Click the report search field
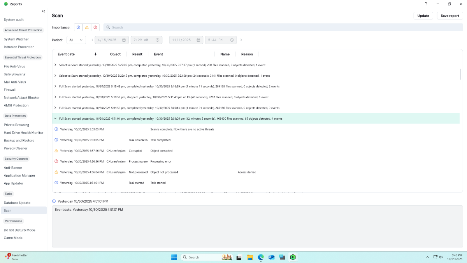Viewport: 467px width, 263px height. coord(283,27)
